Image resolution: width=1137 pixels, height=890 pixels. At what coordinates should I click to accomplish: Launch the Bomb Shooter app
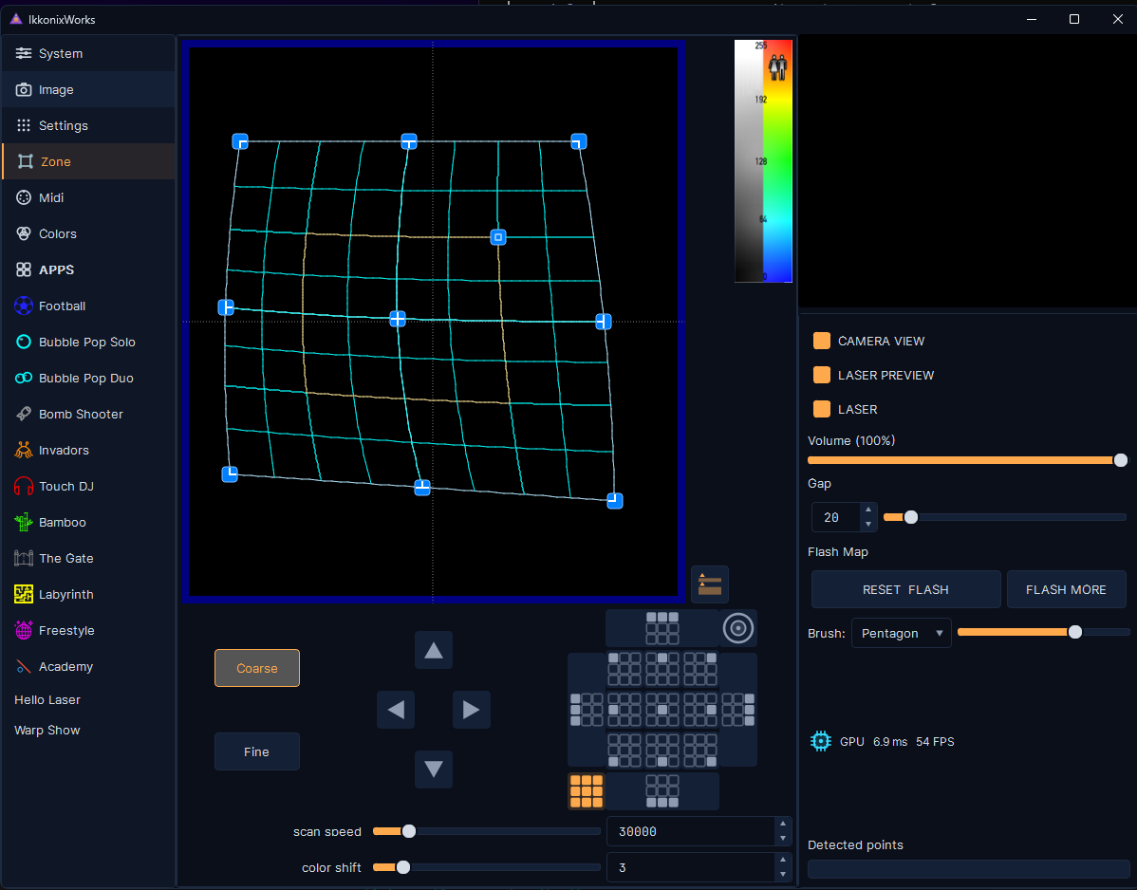click(87, 414)
